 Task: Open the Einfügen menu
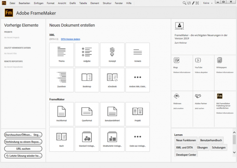pyautogui.click(x=39, y=3)
